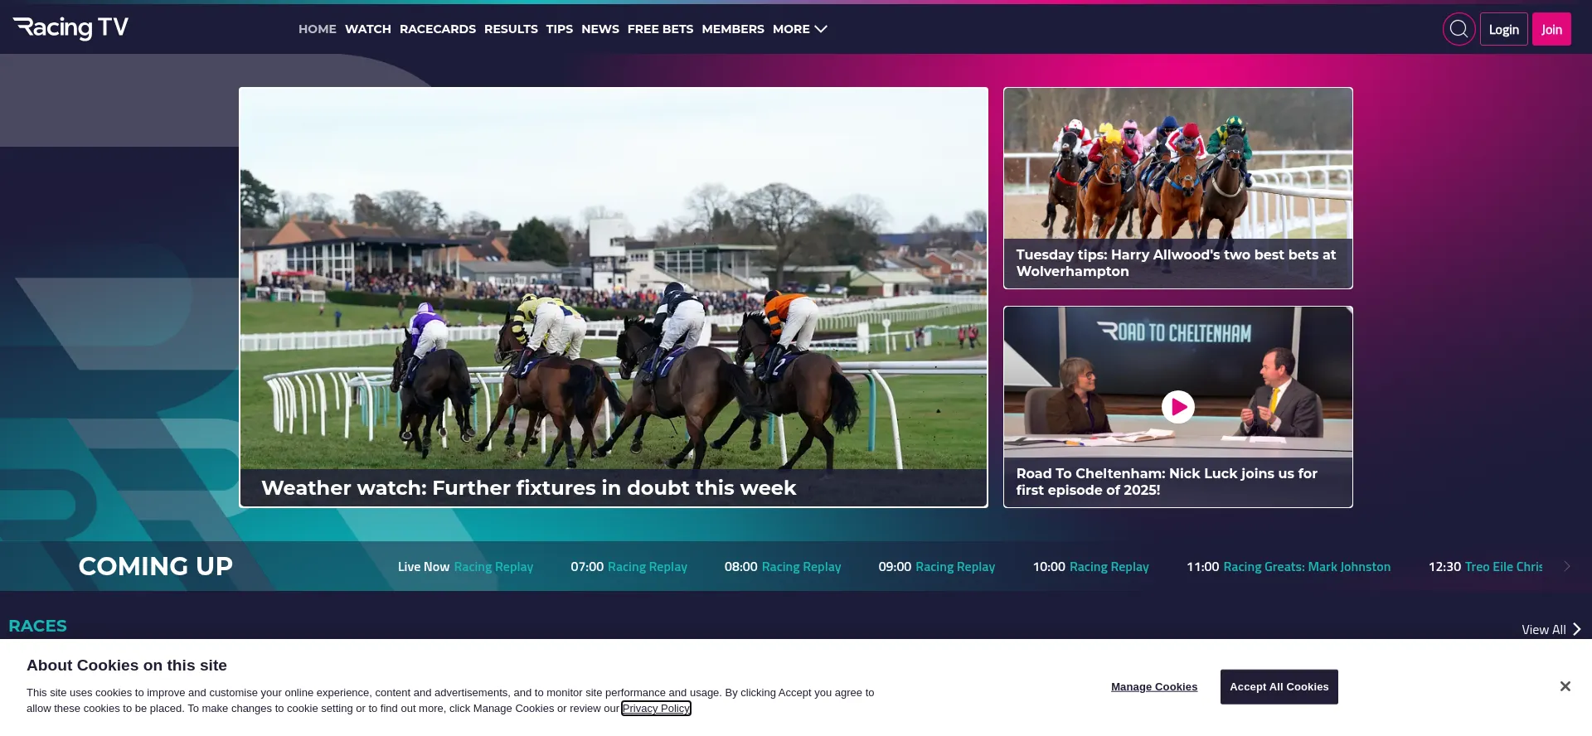Click View All races link

(x=1551, y=630)
